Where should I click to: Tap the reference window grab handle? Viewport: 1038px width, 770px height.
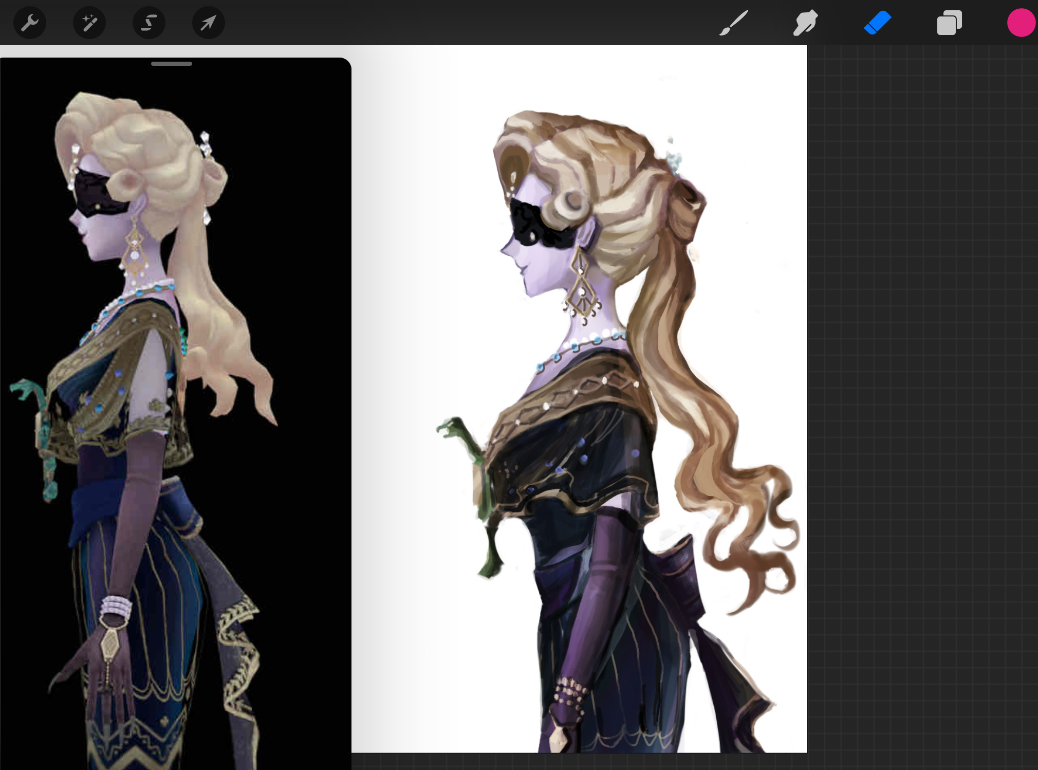coord(172,64)
